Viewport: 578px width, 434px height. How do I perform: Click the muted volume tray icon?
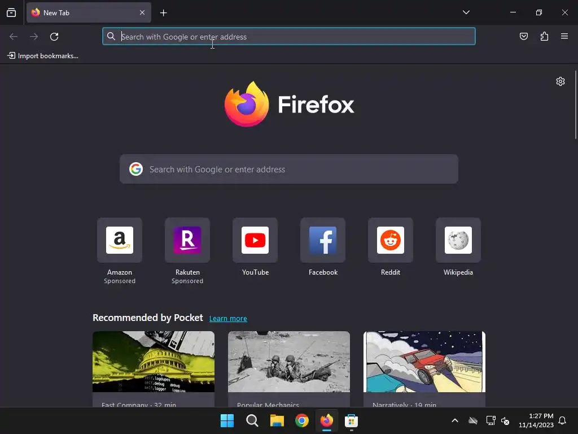(x=505, y=420)
